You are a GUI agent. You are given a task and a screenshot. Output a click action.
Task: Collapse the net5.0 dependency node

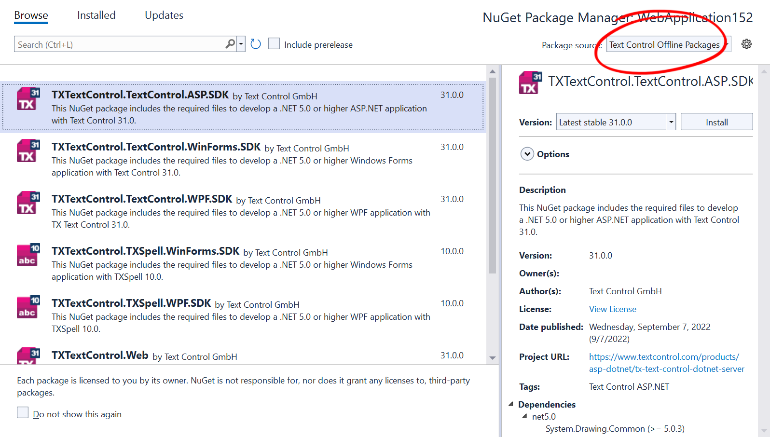point(525,416)
